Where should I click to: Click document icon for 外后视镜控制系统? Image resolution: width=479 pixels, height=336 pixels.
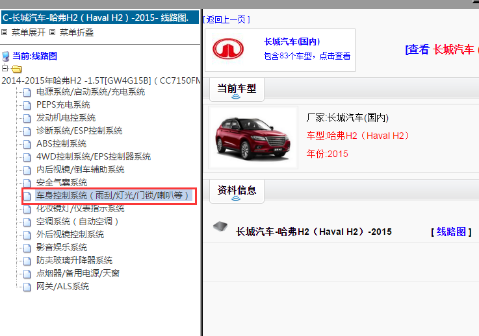pos(27,235)
